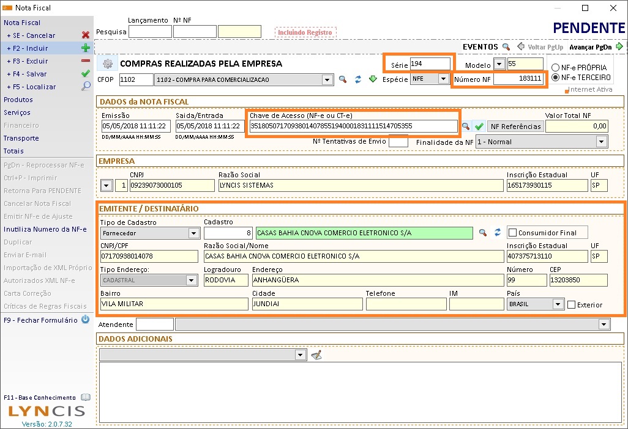Viewport: 628px width, 429px height.
Task: Click the gear settings icon beside COMPRAS REALIZADAS
Action: pos(107,64)
